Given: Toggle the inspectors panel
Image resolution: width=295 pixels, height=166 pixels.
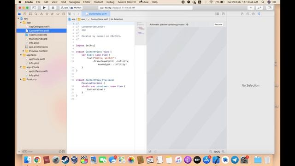Looking at the screenshot, I should [x=269, y=8].
